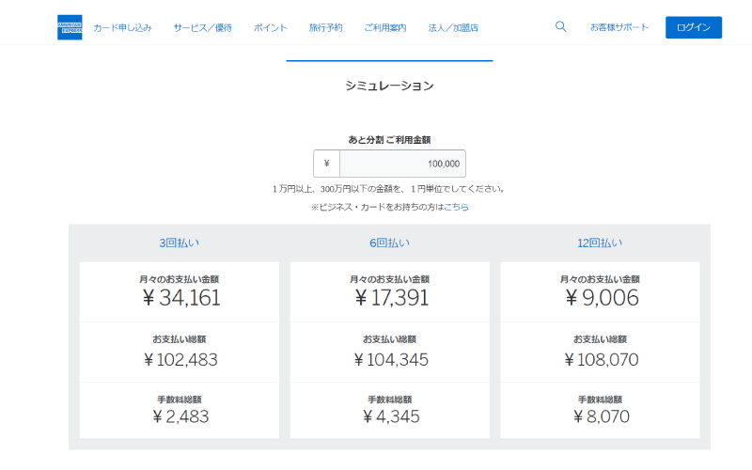The height and width of the screenshot is (470, 752).
Task: Expand the ご利用案内 menu
Action: tap(385, 27)
